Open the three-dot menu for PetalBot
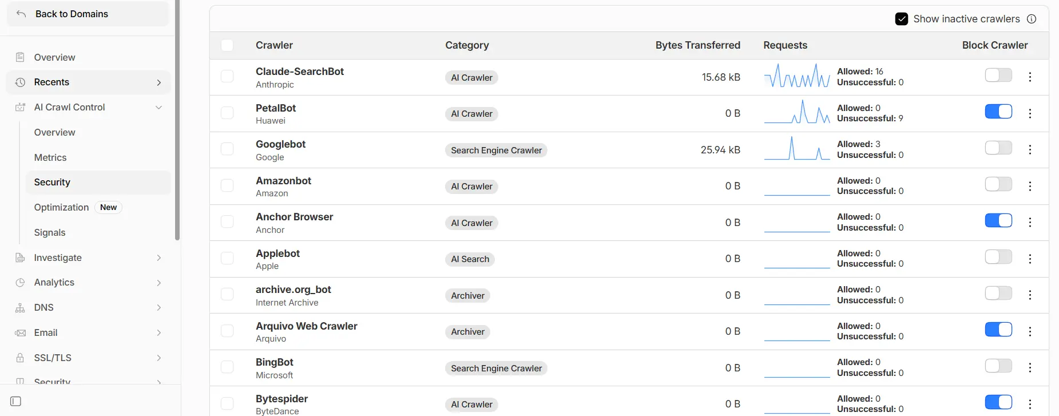This screenshot has width=1059, height=416. (1030, 113)
